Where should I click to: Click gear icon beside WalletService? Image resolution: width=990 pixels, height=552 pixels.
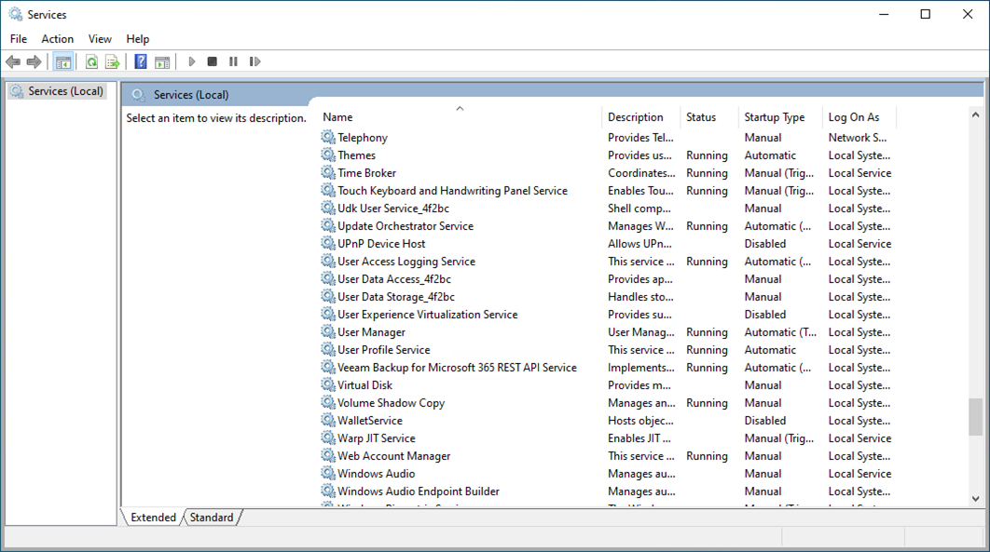click(328, 420)
